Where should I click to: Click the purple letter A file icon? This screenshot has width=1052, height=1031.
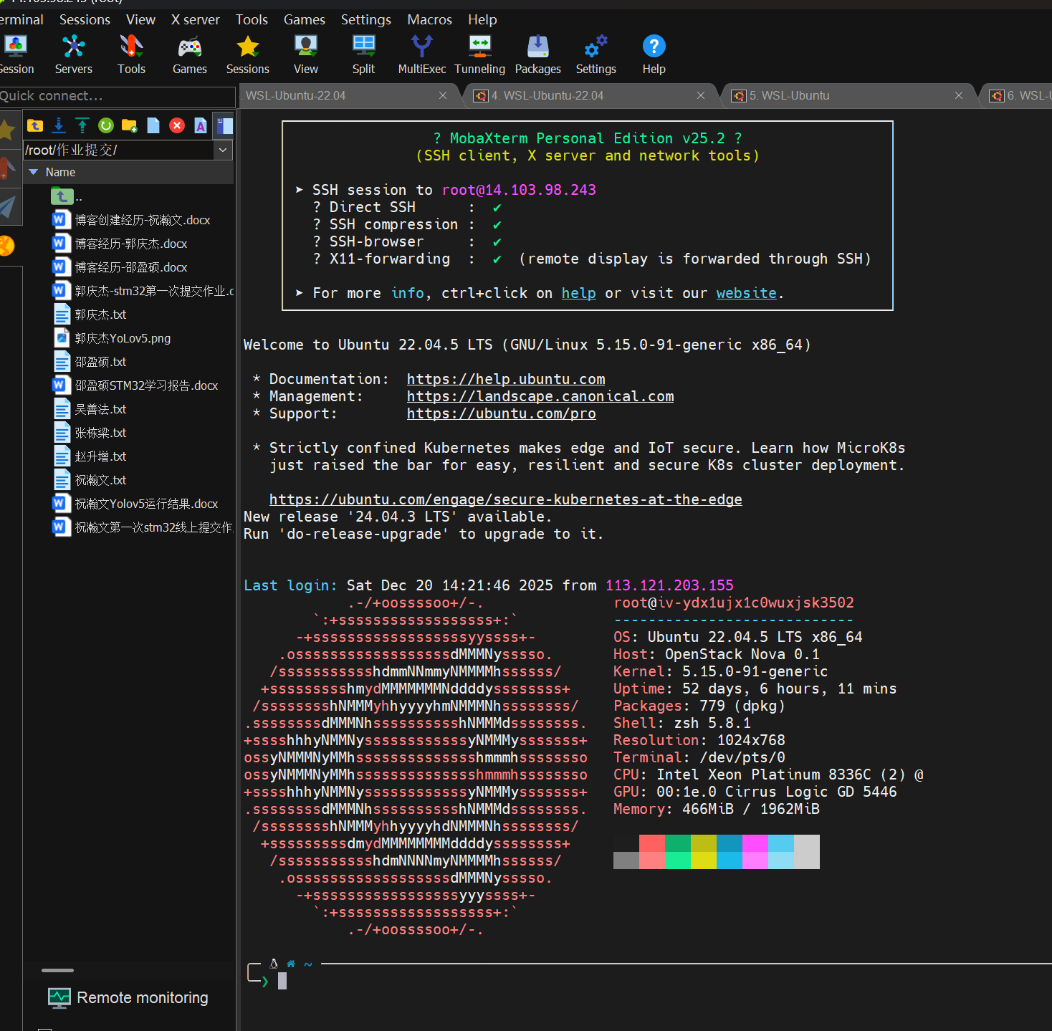tap(201, 126)
